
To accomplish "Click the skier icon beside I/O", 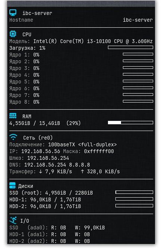I will coord(13,220).
